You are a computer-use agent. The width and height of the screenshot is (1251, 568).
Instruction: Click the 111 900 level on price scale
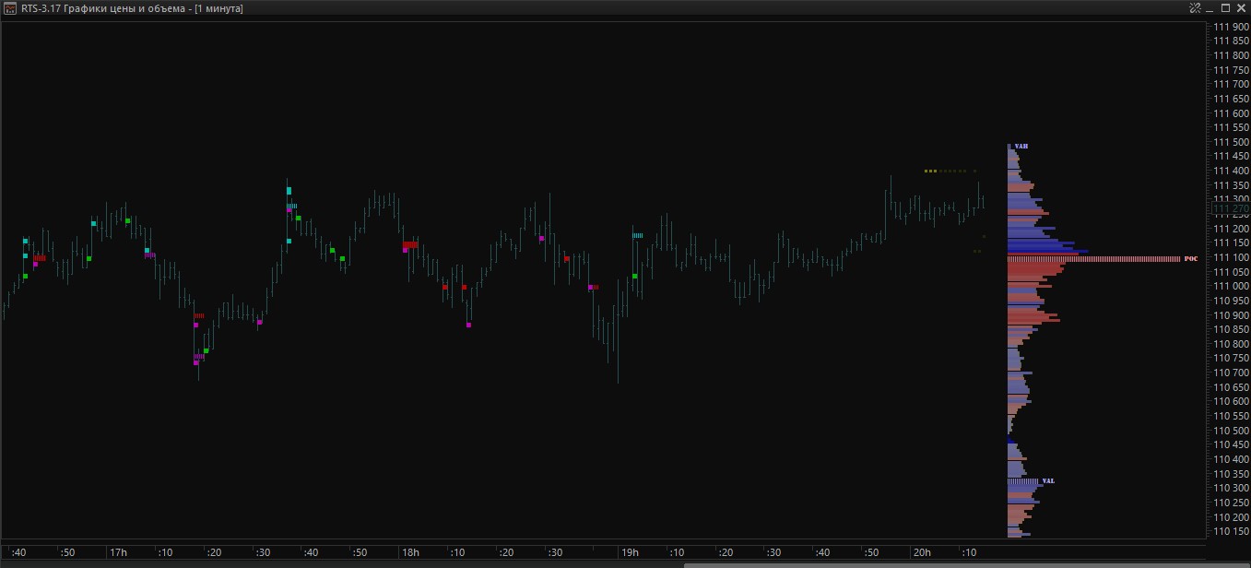click(1230, 27)
